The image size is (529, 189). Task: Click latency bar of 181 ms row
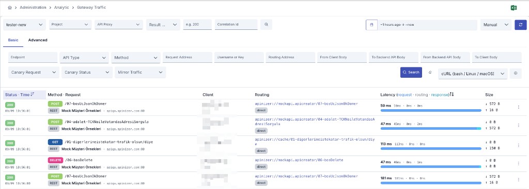point(431,183)
